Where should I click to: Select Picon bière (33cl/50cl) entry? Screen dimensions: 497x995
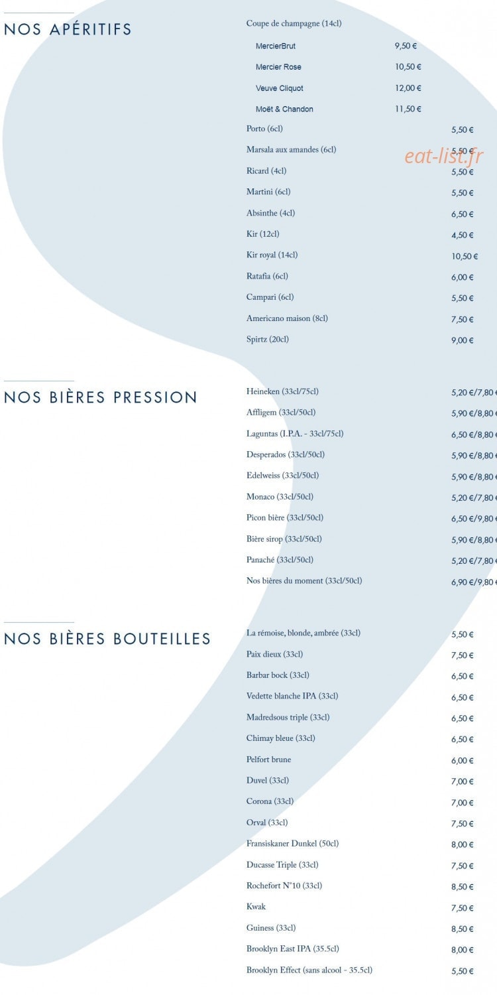[285, 518]
